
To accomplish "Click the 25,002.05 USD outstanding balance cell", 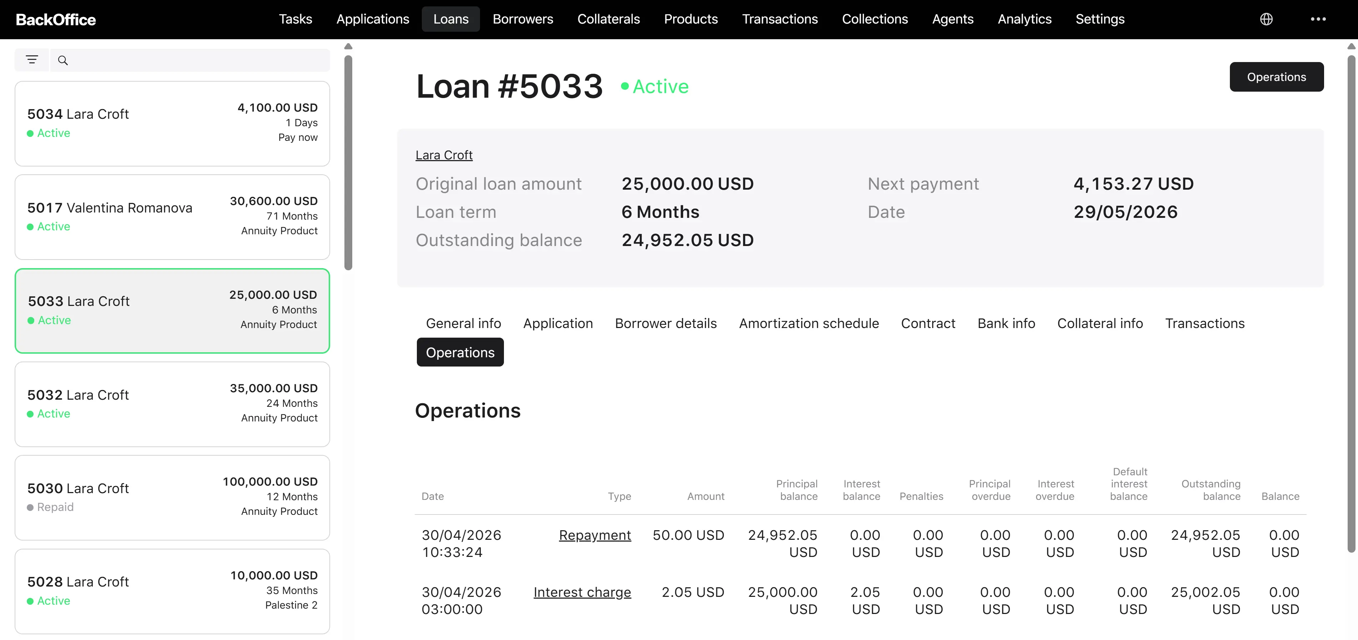I will click(x=1205, y=600).
